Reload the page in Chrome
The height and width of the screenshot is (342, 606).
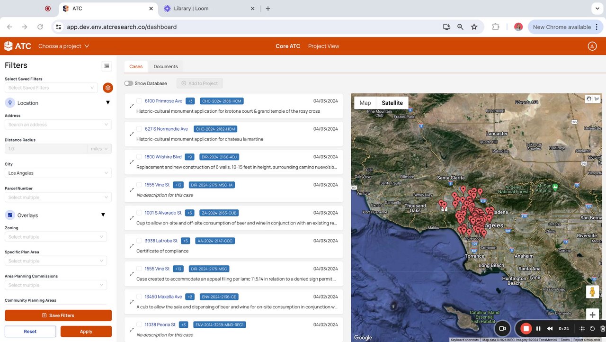(x=40, y=27)
